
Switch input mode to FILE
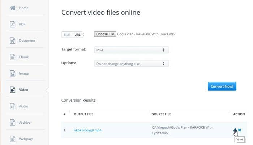click(x=67, y=35)
